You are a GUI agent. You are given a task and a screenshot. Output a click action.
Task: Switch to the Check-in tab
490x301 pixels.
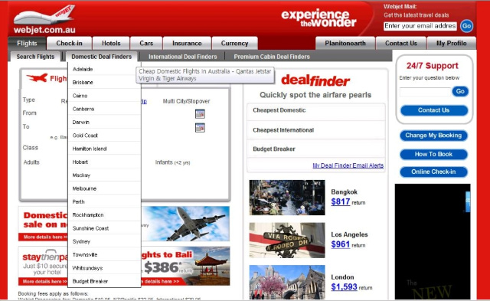tap(70, 43)
